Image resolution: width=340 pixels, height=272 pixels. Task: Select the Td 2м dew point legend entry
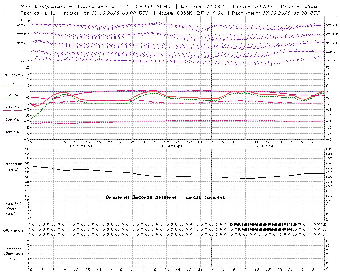12,95
